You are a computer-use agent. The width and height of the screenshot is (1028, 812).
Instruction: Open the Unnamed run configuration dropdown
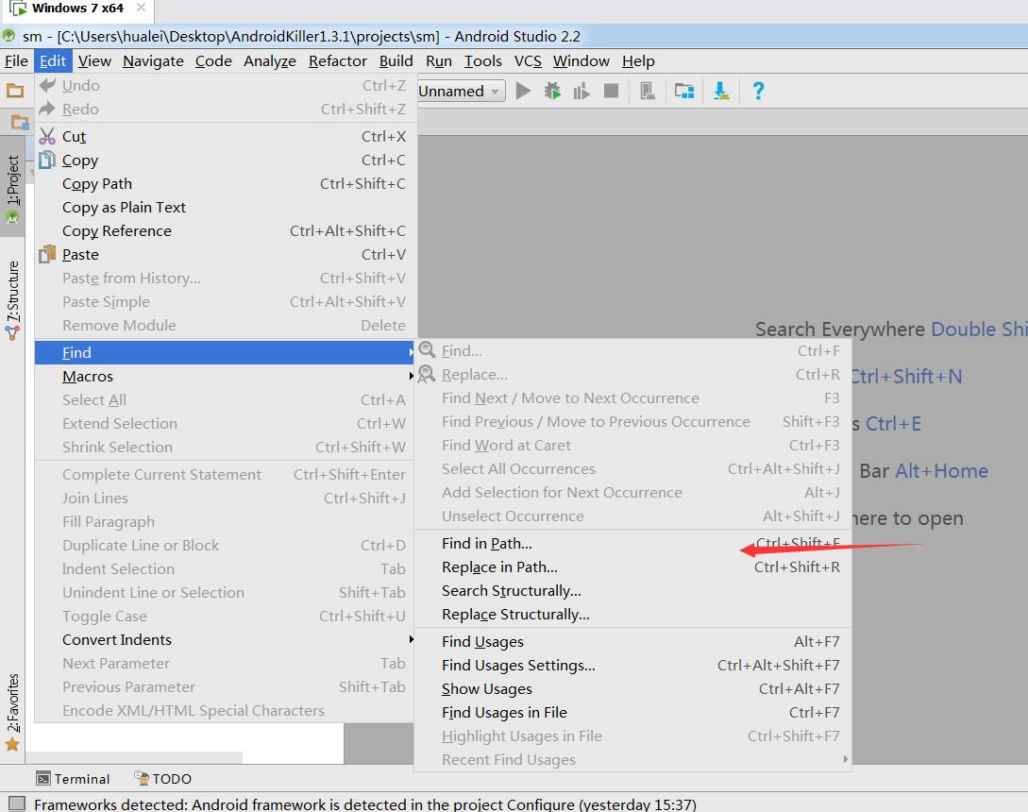click(461, 92)
